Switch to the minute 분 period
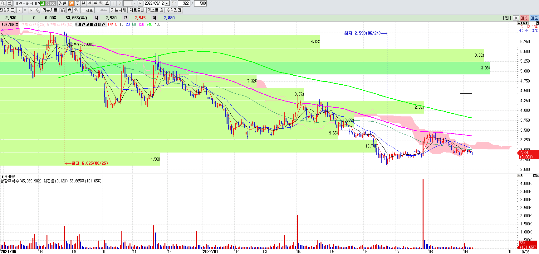The width and height of the screenshot is (539, 254). pyautogui.click(x=95, y=3)
